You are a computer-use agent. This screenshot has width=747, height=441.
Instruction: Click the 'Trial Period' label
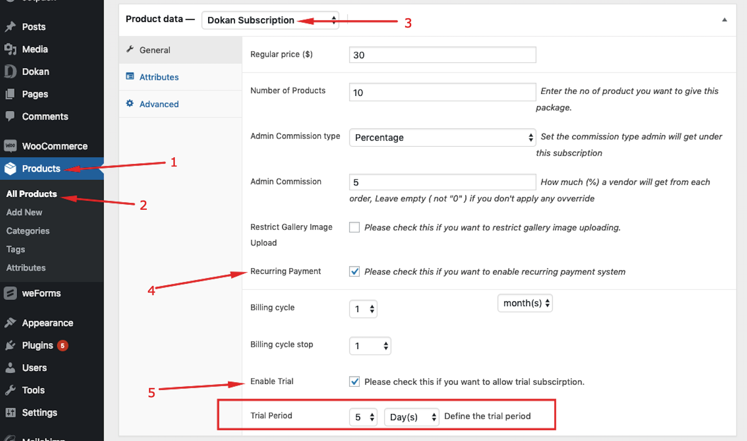tap(271, 415)
